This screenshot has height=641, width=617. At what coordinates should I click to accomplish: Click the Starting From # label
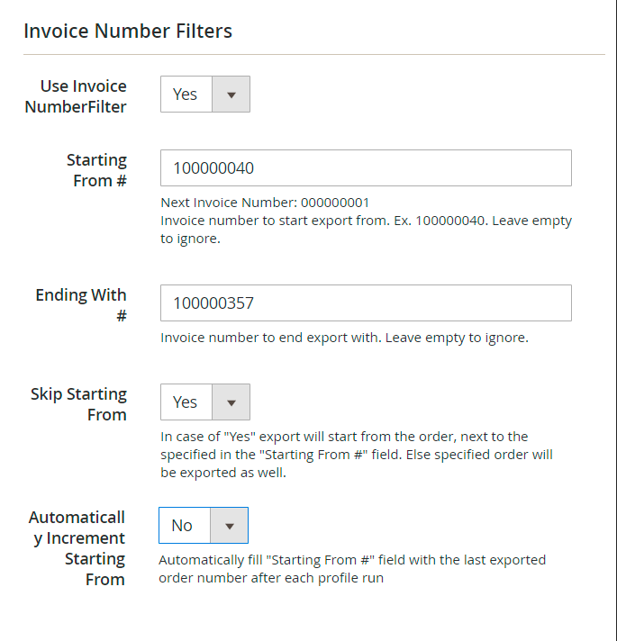tap(96, 170)
